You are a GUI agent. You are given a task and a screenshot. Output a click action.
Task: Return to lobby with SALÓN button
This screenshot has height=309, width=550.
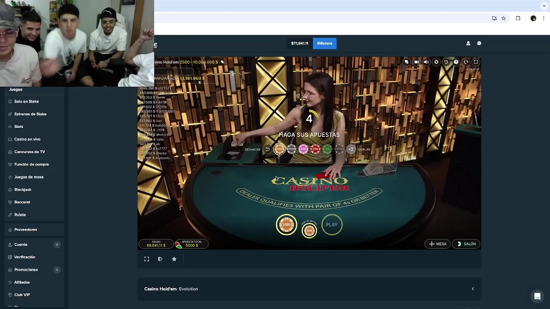coord(466,244)
